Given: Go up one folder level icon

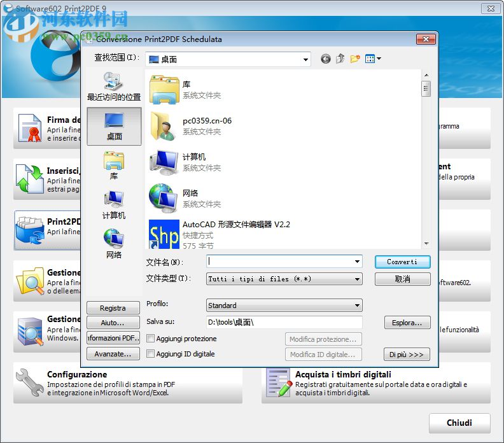Looking at the screenshot, I should (340, 59).
